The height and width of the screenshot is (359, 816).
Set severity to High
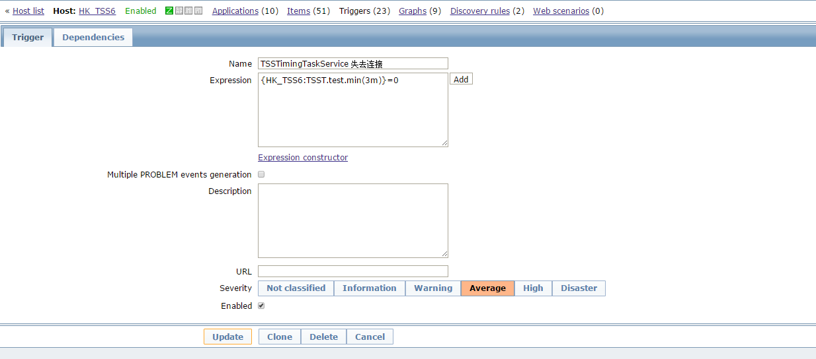533,288
